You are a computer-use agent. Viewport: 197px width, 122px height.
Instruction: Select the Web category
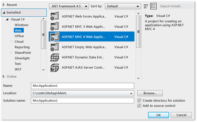tap(18, 30)
